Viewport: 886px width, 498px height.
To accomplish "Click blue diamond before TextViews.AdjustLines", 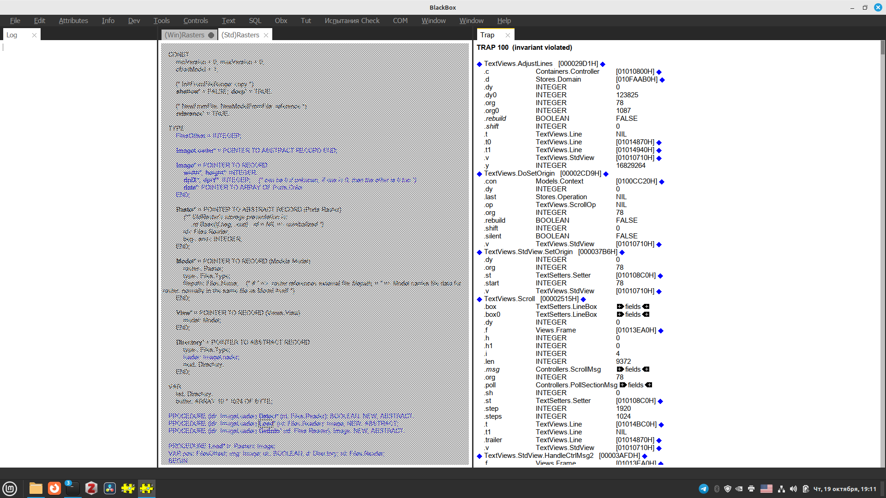I will click(479, 64).
